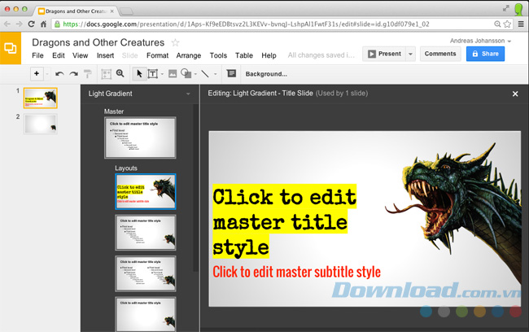Select the second layout thumbnail under Layouts
The height and width of the screenshot is (332, 529).
coord(146,233)
